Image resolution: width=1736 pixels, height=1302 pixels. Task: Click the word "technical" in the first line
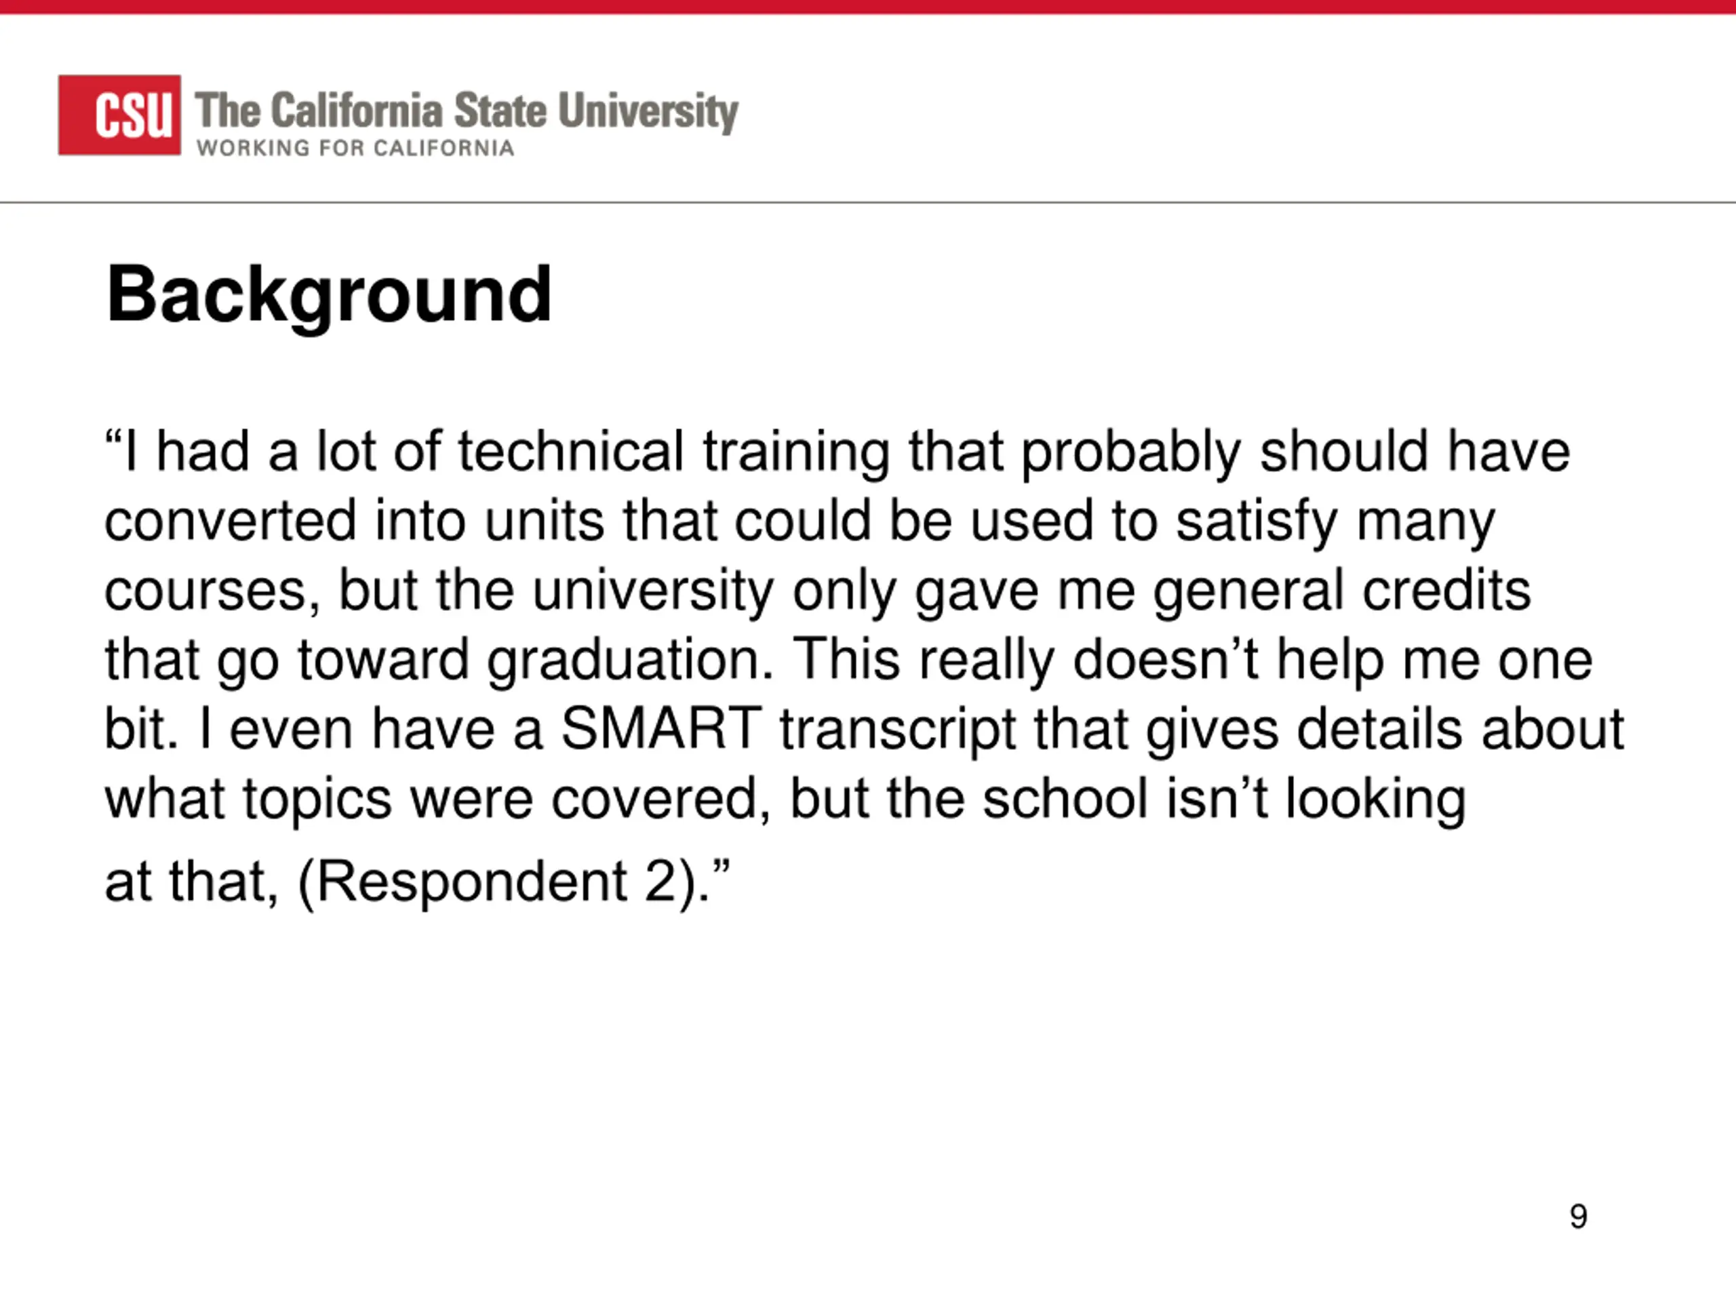(570, 452)
